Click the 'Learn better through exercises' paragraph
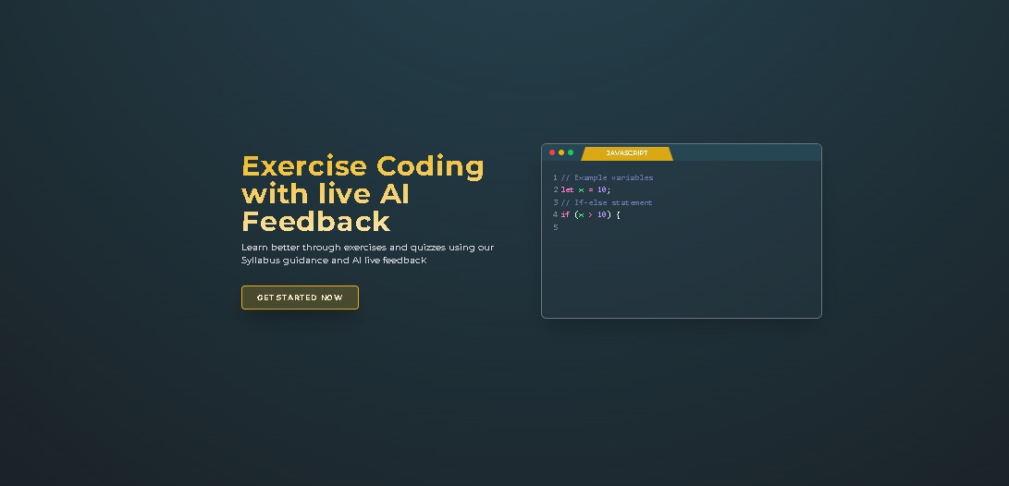The height and width of the screenshot is (486, 1009). (367, 254)
